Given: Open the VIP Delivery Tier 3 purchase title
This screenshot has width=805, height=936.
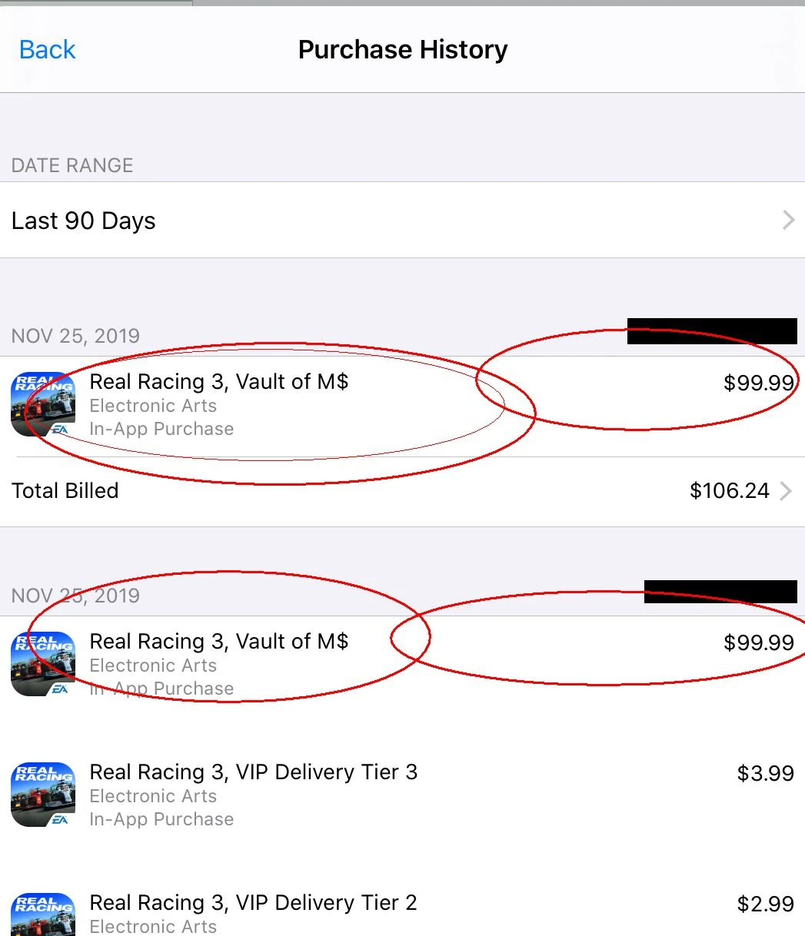Looking at the screenshot, I should 253,772.
